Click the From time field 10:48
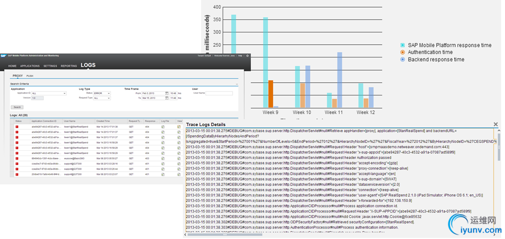This screenshot has height=239, width=505. pos(173,93)
